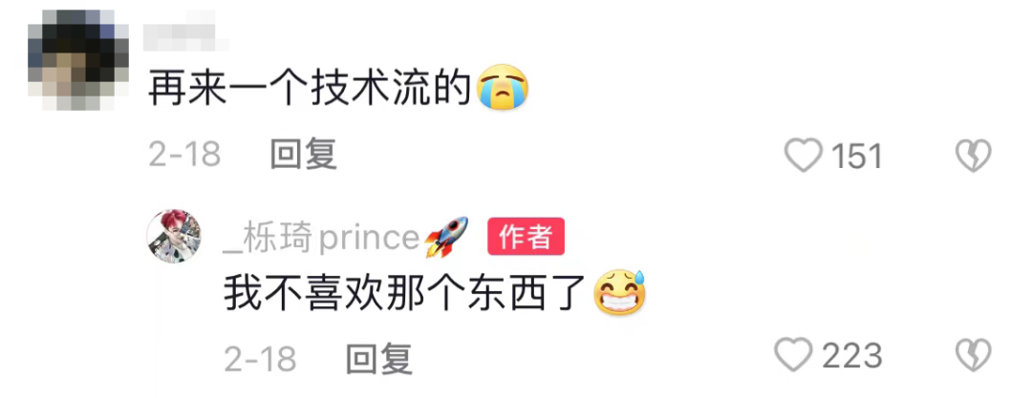Tap the sweating grin emoji in reply
This screenshot has height=398, width=1032.
[x=619, y=293]
